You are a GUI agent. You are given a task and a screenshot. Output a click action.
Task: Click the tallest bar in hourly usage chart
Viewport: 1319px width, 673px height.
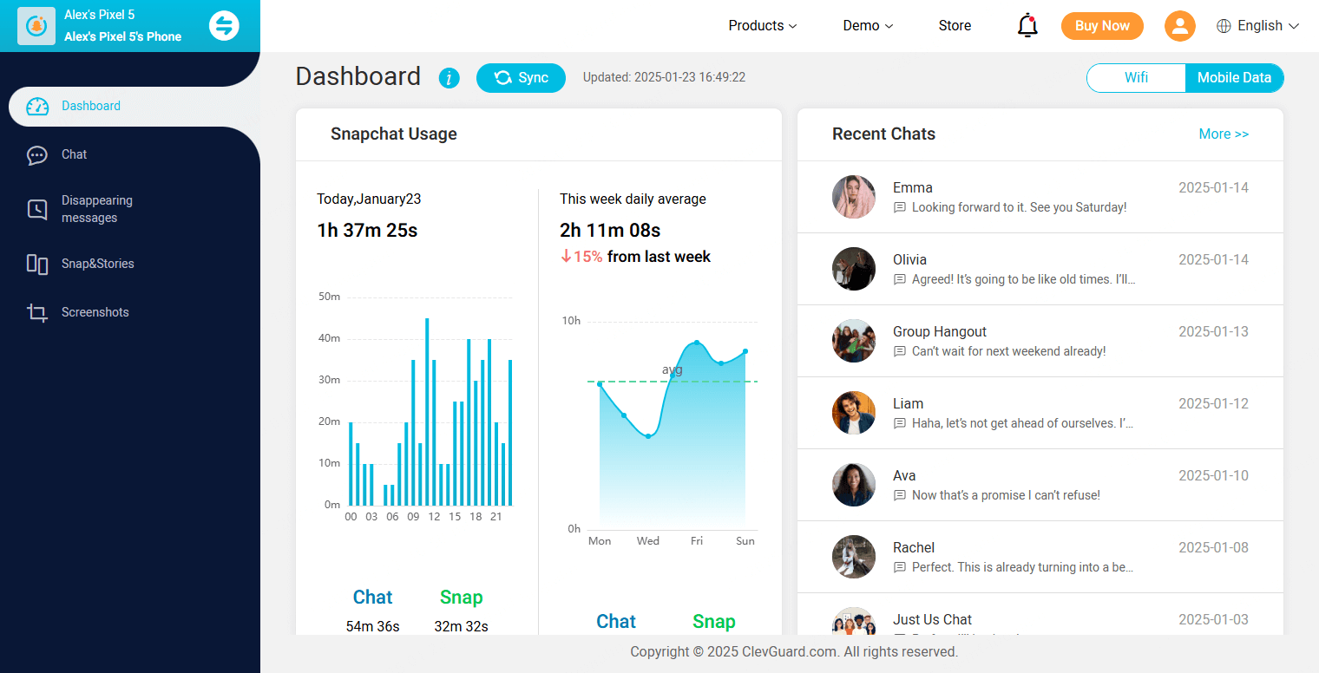click(x=427, y=412)
